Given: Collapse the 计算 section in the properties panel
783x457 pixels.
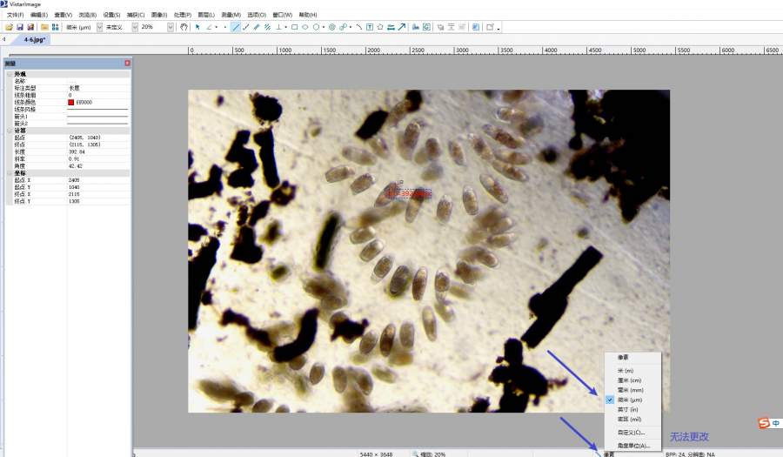Looking at the screenshot, I should (x=10, y=131).
